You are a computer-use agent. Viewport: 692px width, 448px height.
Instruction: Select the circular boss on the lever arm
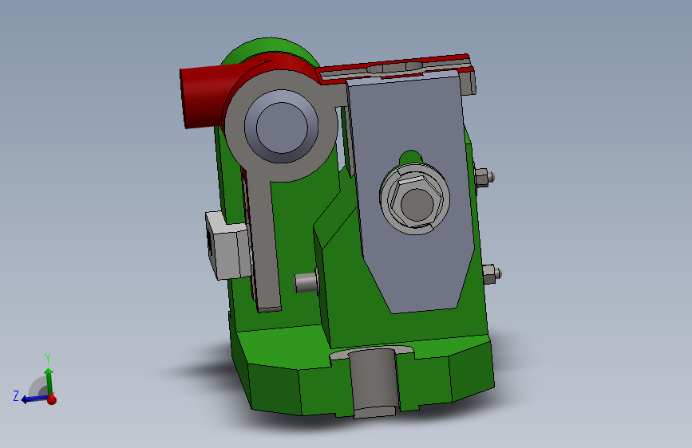click(x=282, y=128)
